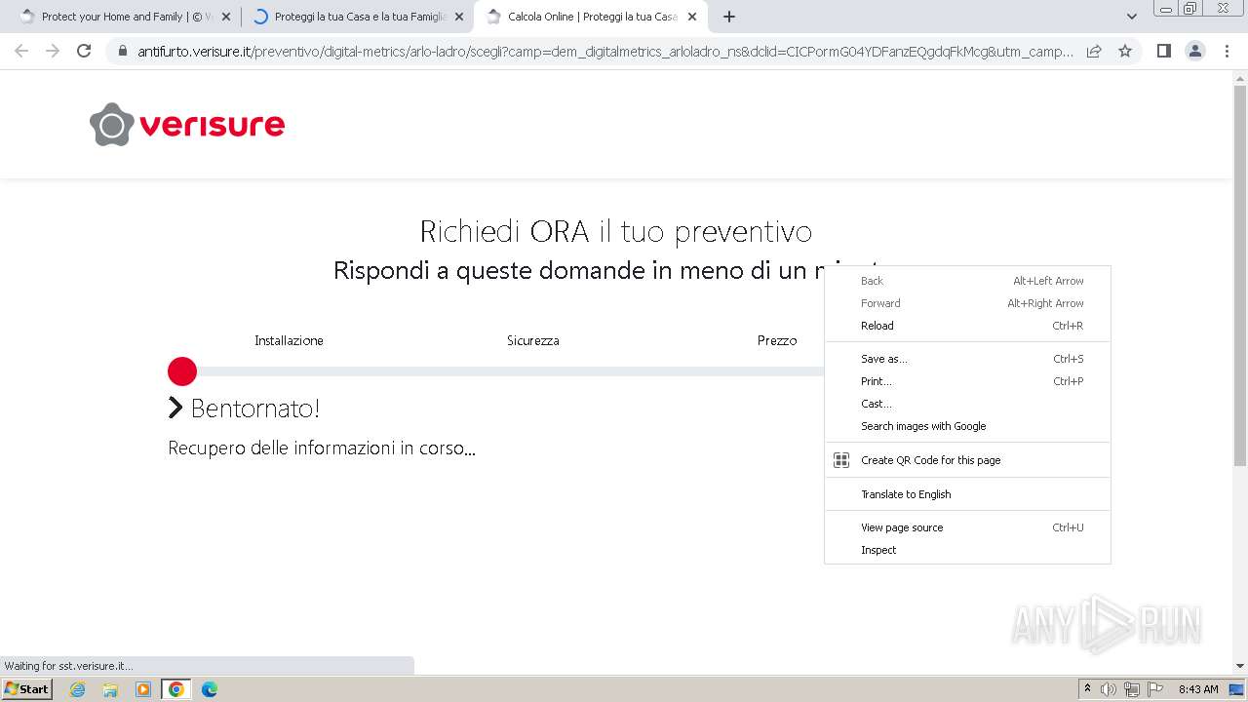Open the tab search dropdown arrow

point(1132,17)
